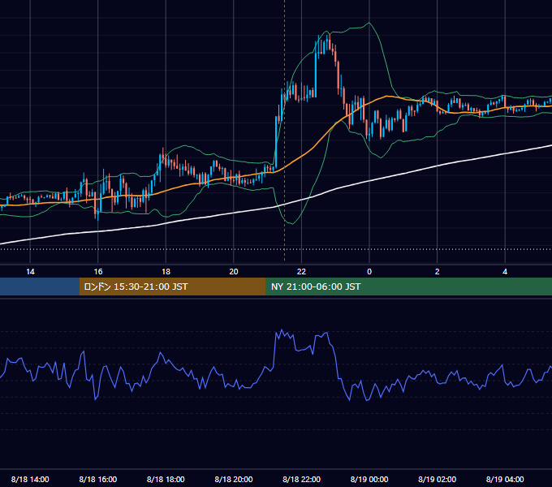
Task: Click the 8/18 20:00 date label
Action: tap(234, 479)
